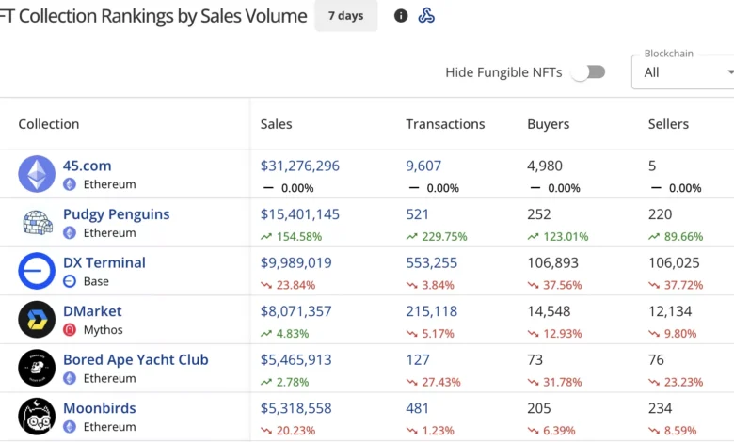Image resolution: width=734 pixels, height=442 pixels.
Task: Click the Pudgy Penguins igloo logo
Action: (37, 223)
